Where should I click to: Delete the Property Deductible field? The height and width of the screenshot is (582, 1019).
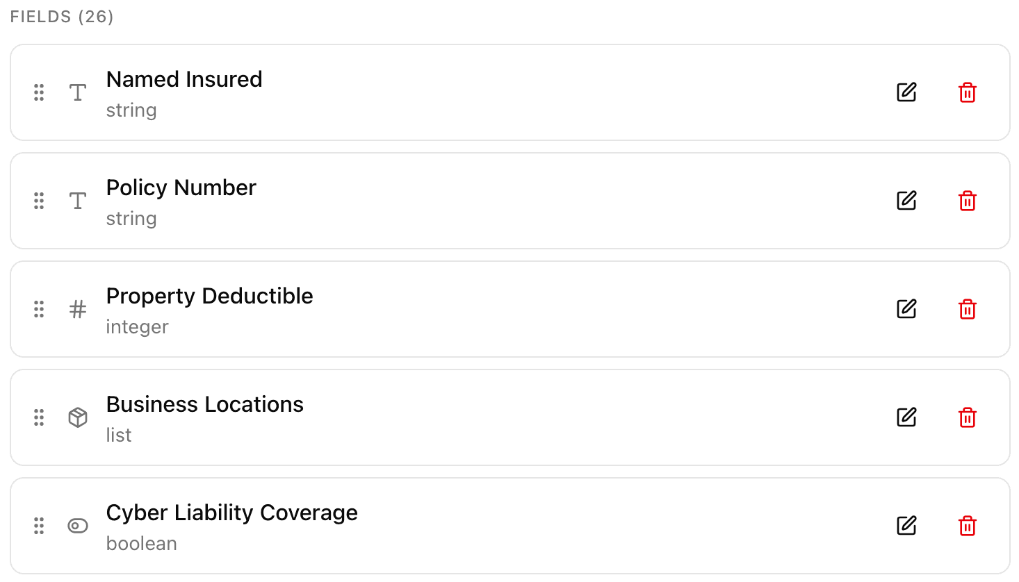(967, 309)
